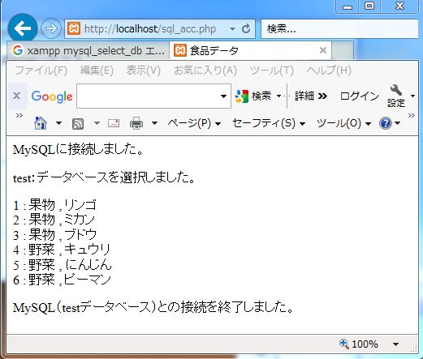Click the read mail icon
This screenshot has width=423, height=359.
(114, 123)
